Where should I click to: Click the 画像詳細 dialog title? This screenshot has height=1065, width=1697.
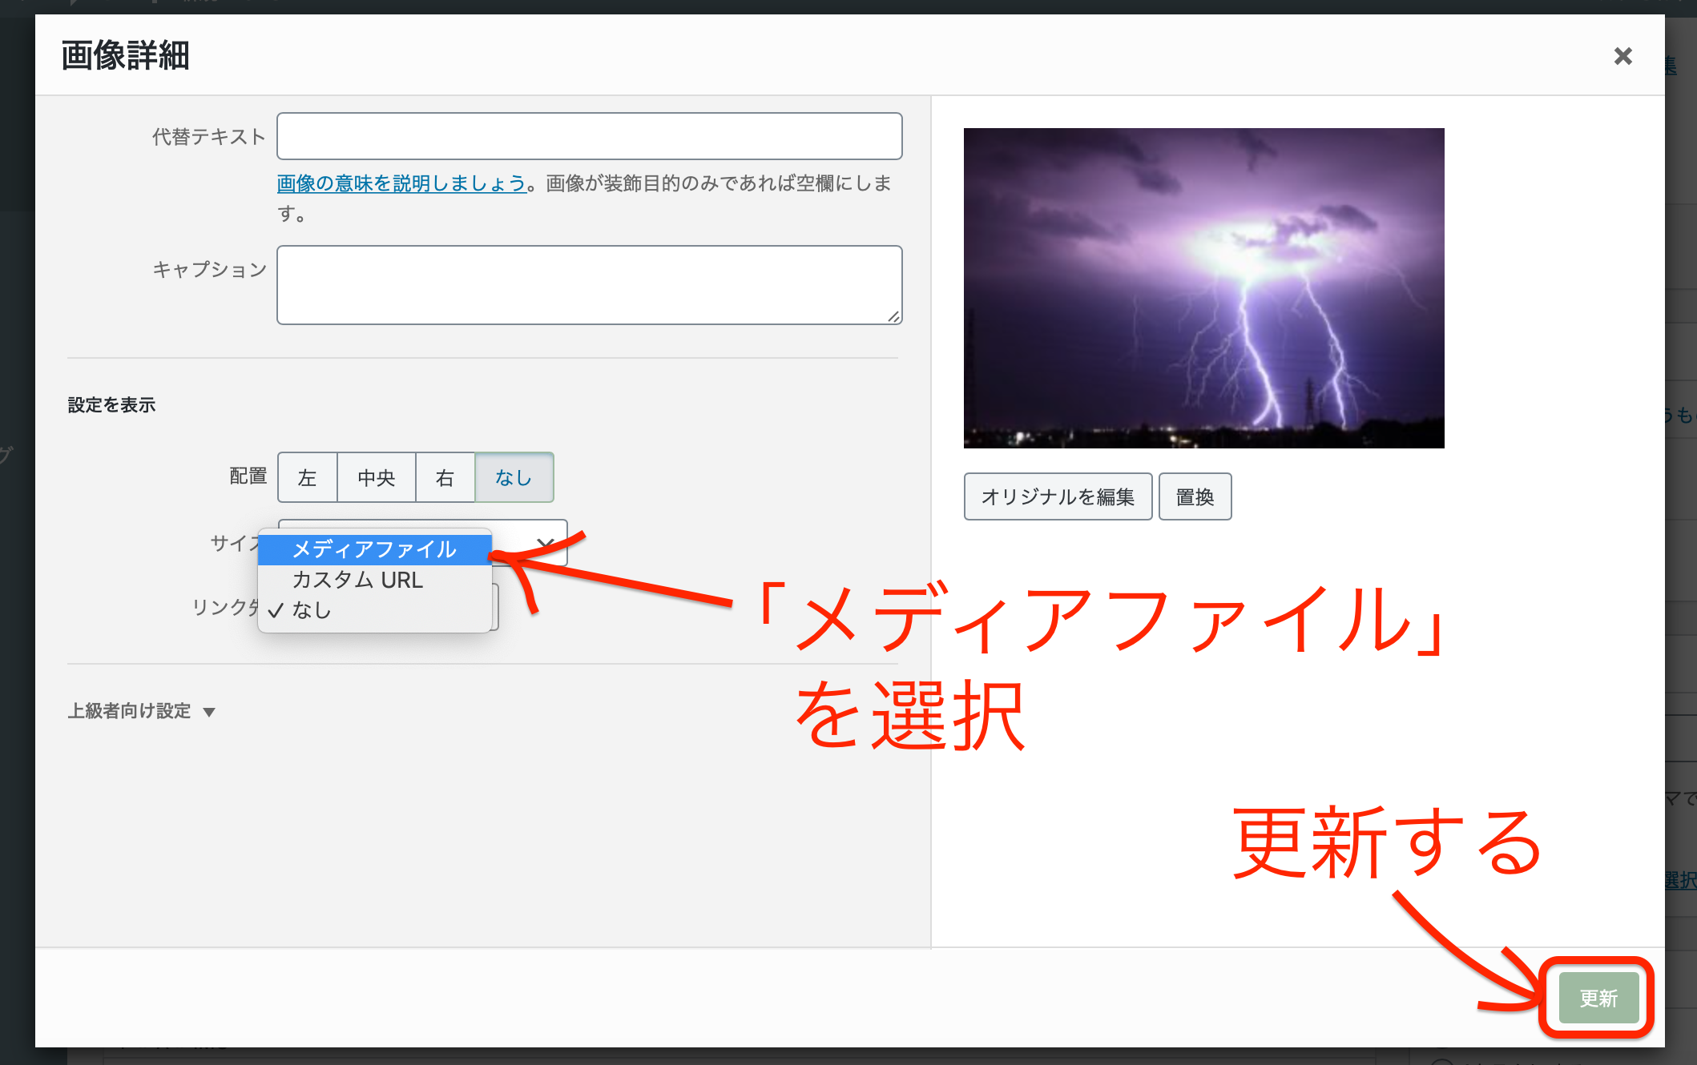[x=125, y=56]
